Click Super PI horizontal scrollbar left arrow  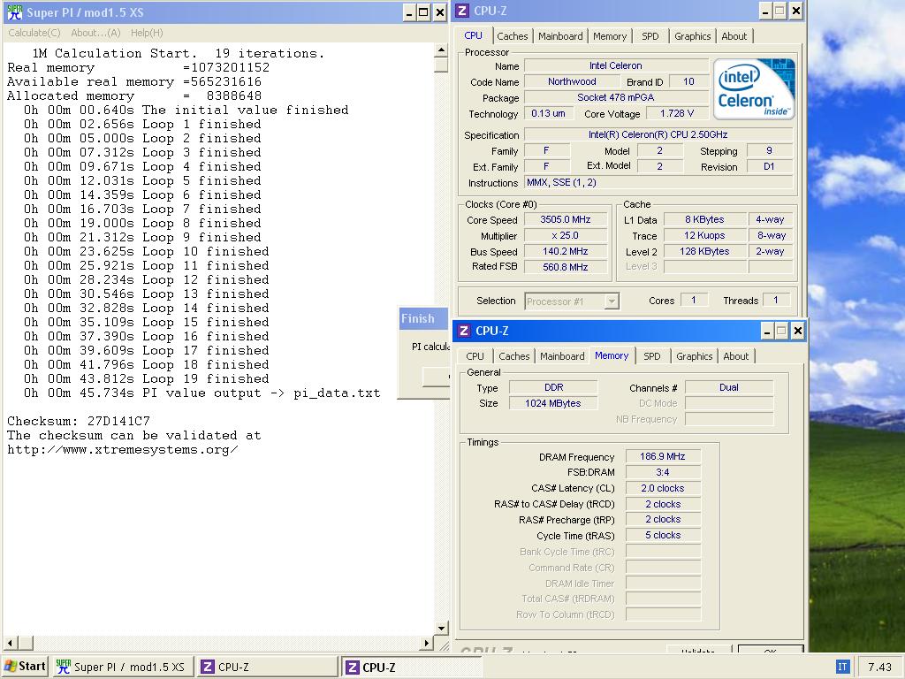click(x=10, y=643)
